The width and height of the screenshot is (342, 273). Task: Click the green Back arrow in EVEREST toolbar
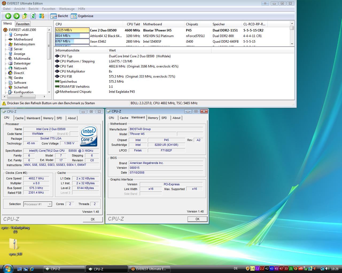point(8,16)
